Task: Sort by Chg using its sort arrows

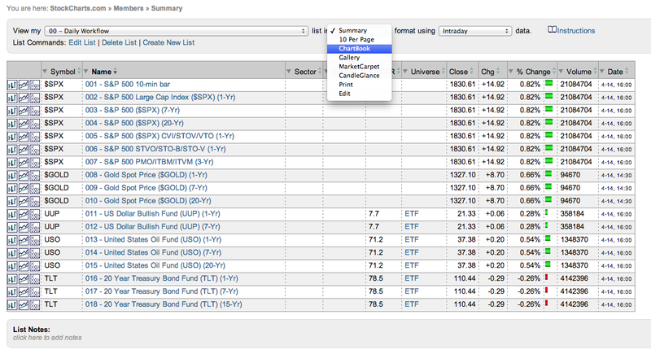Action: (x=498, y=72)
